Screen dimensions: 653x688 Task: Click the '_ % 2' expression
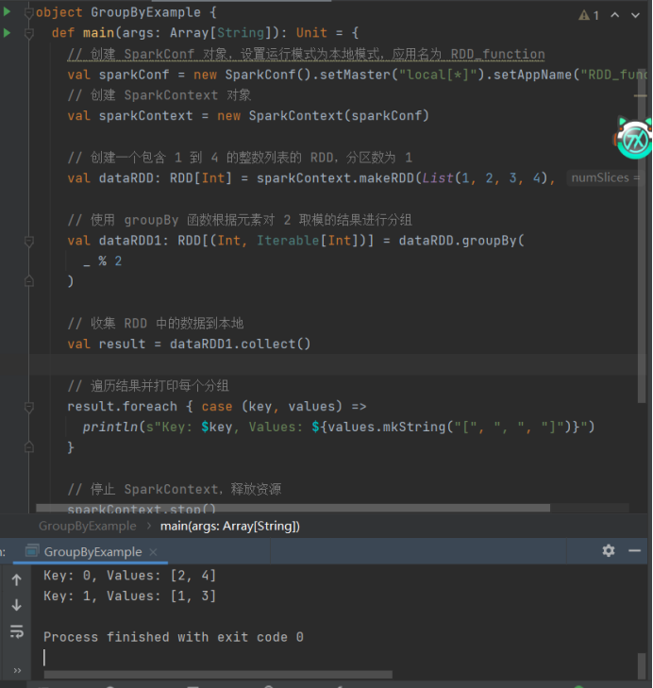(103, 261)
